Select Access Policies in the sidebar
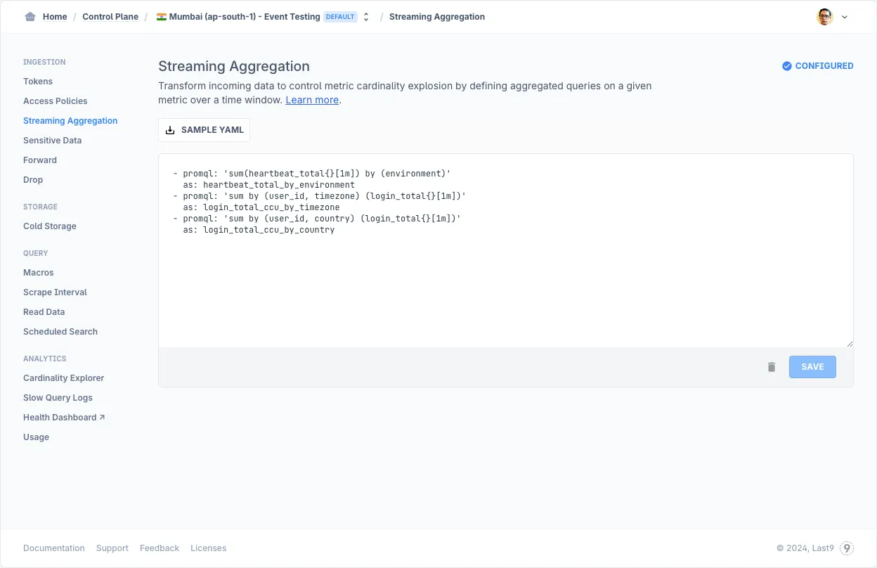The height and width of the screenshot is (568, 877). [55, 101]
